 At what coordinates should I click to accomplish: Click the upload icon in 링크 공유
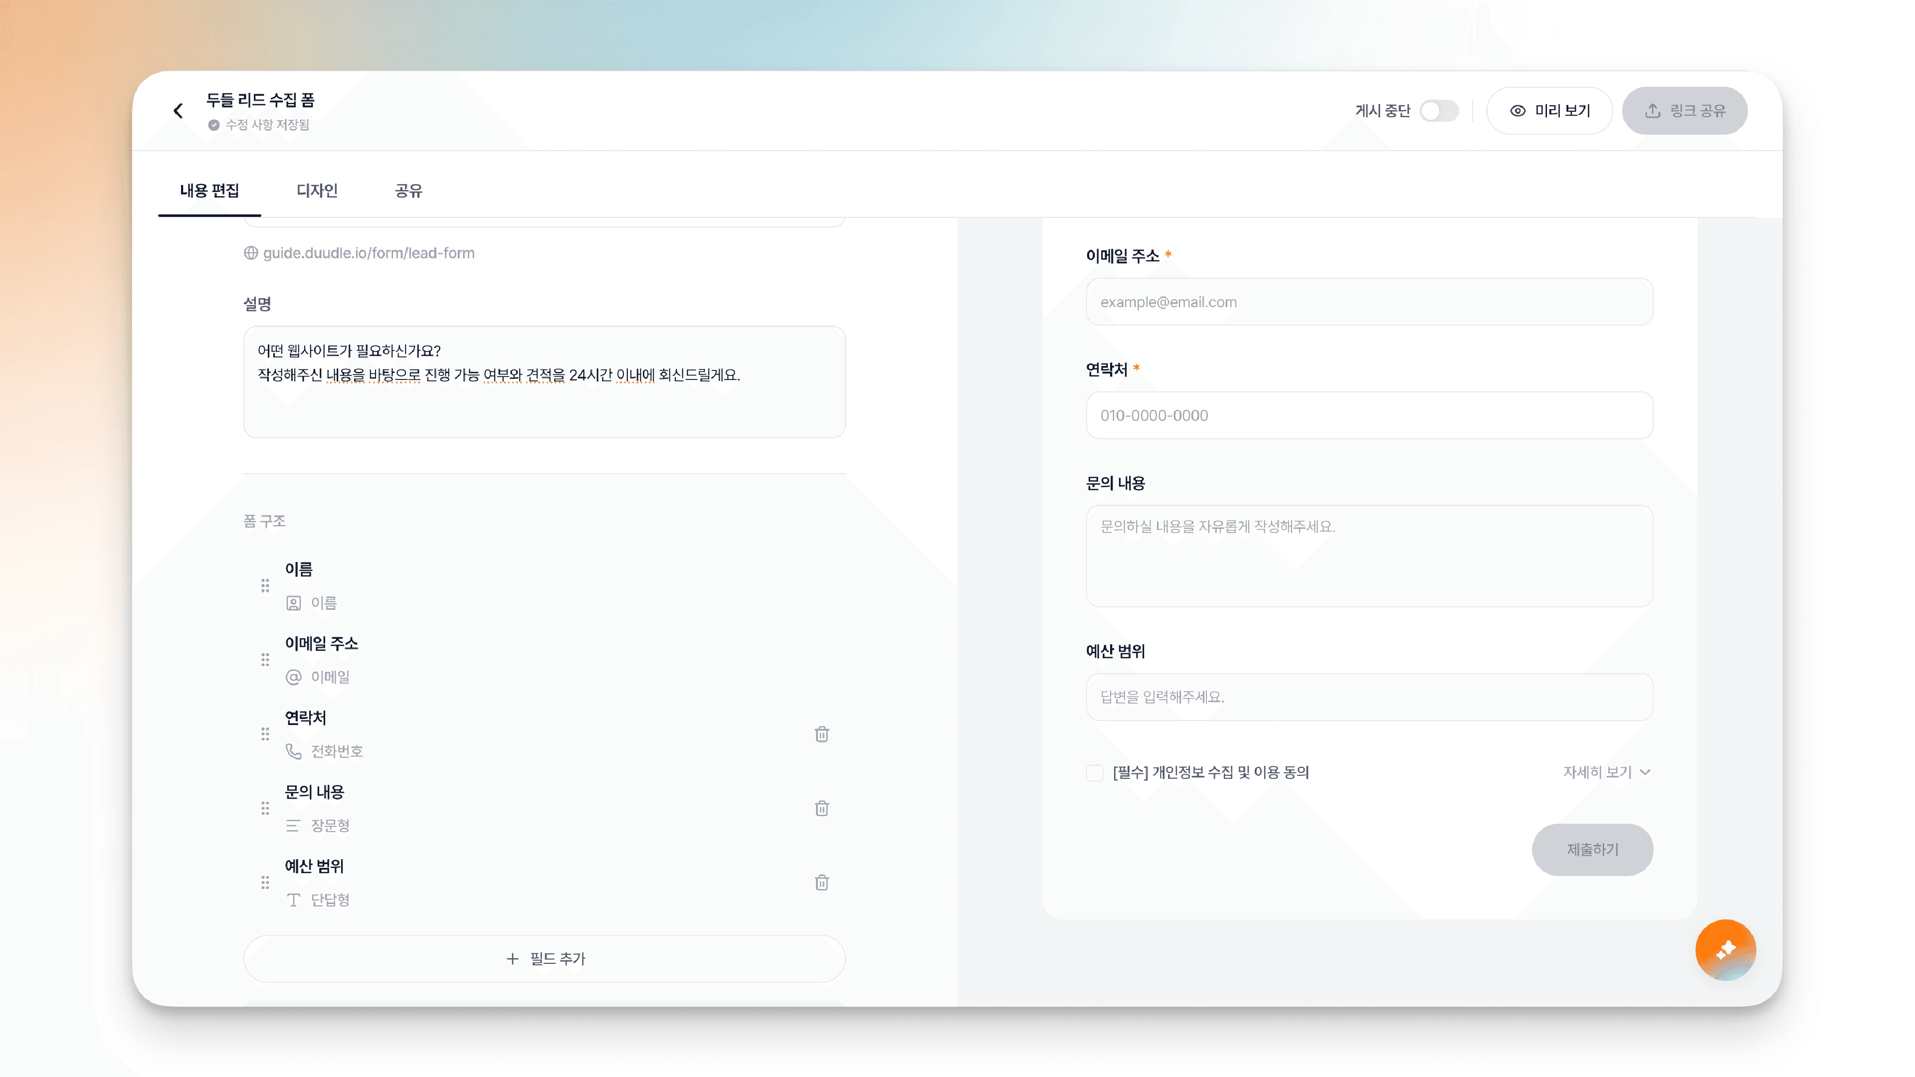click(x=1653, y=111)
